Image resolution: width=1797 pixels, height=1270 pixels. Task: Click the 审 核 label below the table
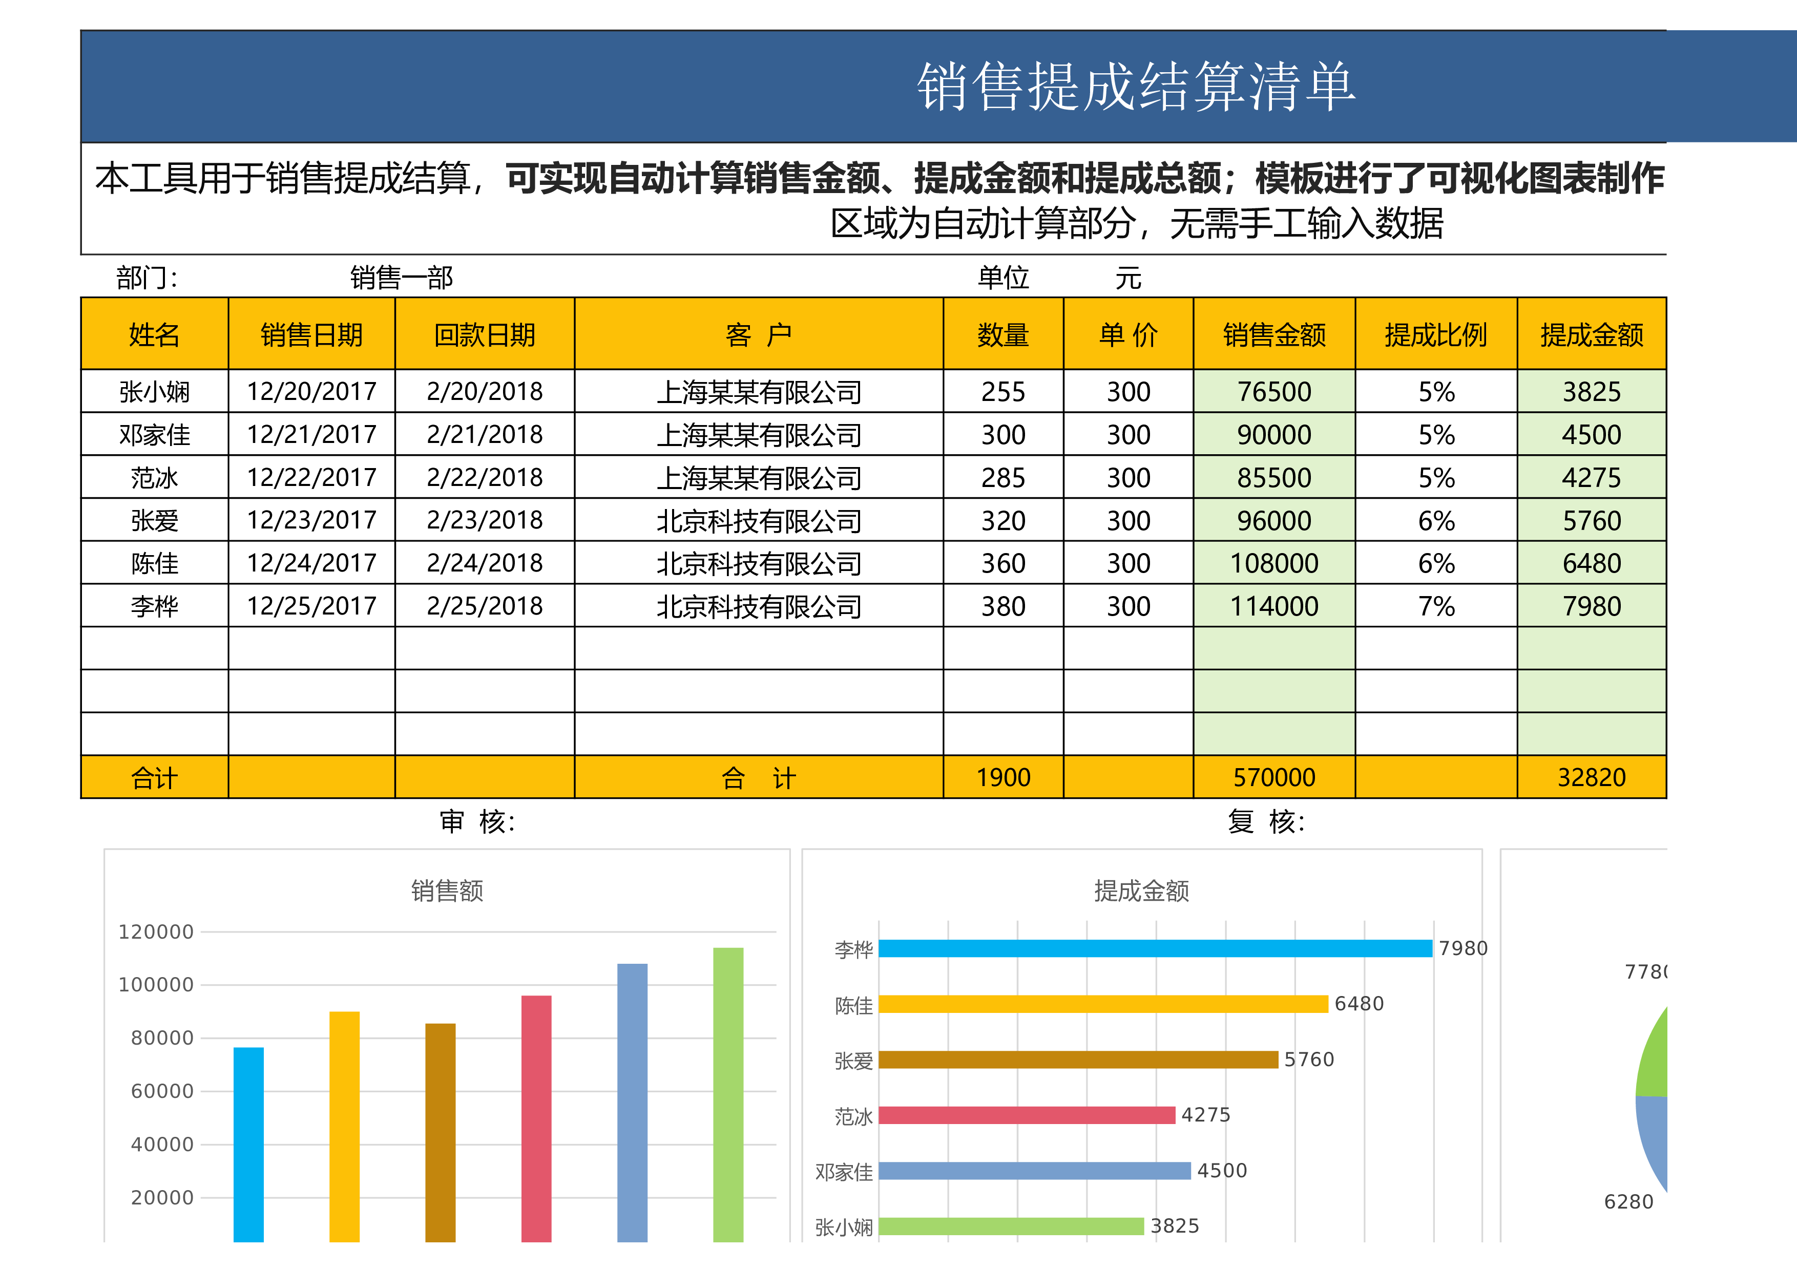point(476,821)
